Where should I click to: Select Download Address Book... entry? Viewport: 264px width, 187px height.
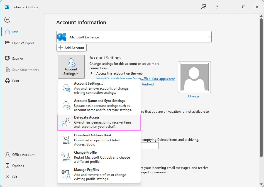99,140
